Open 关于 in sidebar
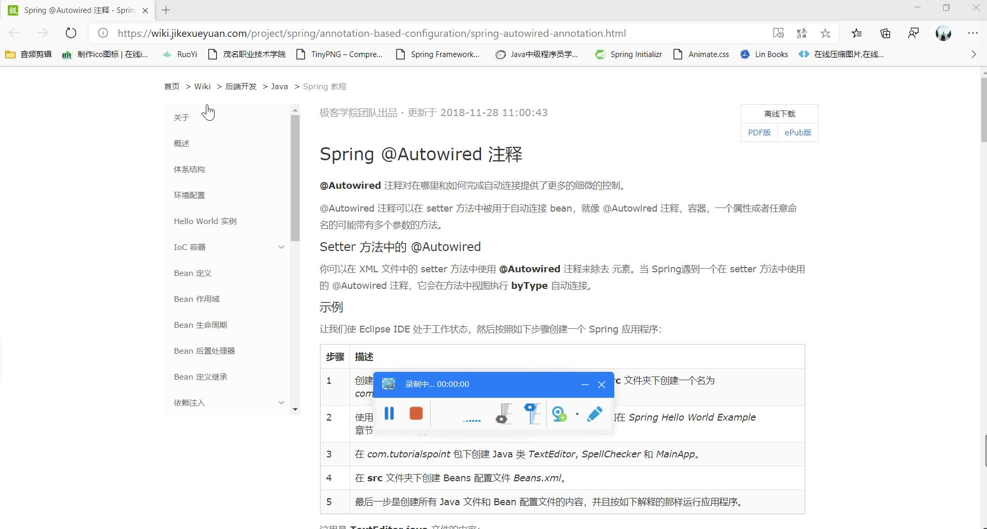This screenshot has width=987, height=529. 181,118
